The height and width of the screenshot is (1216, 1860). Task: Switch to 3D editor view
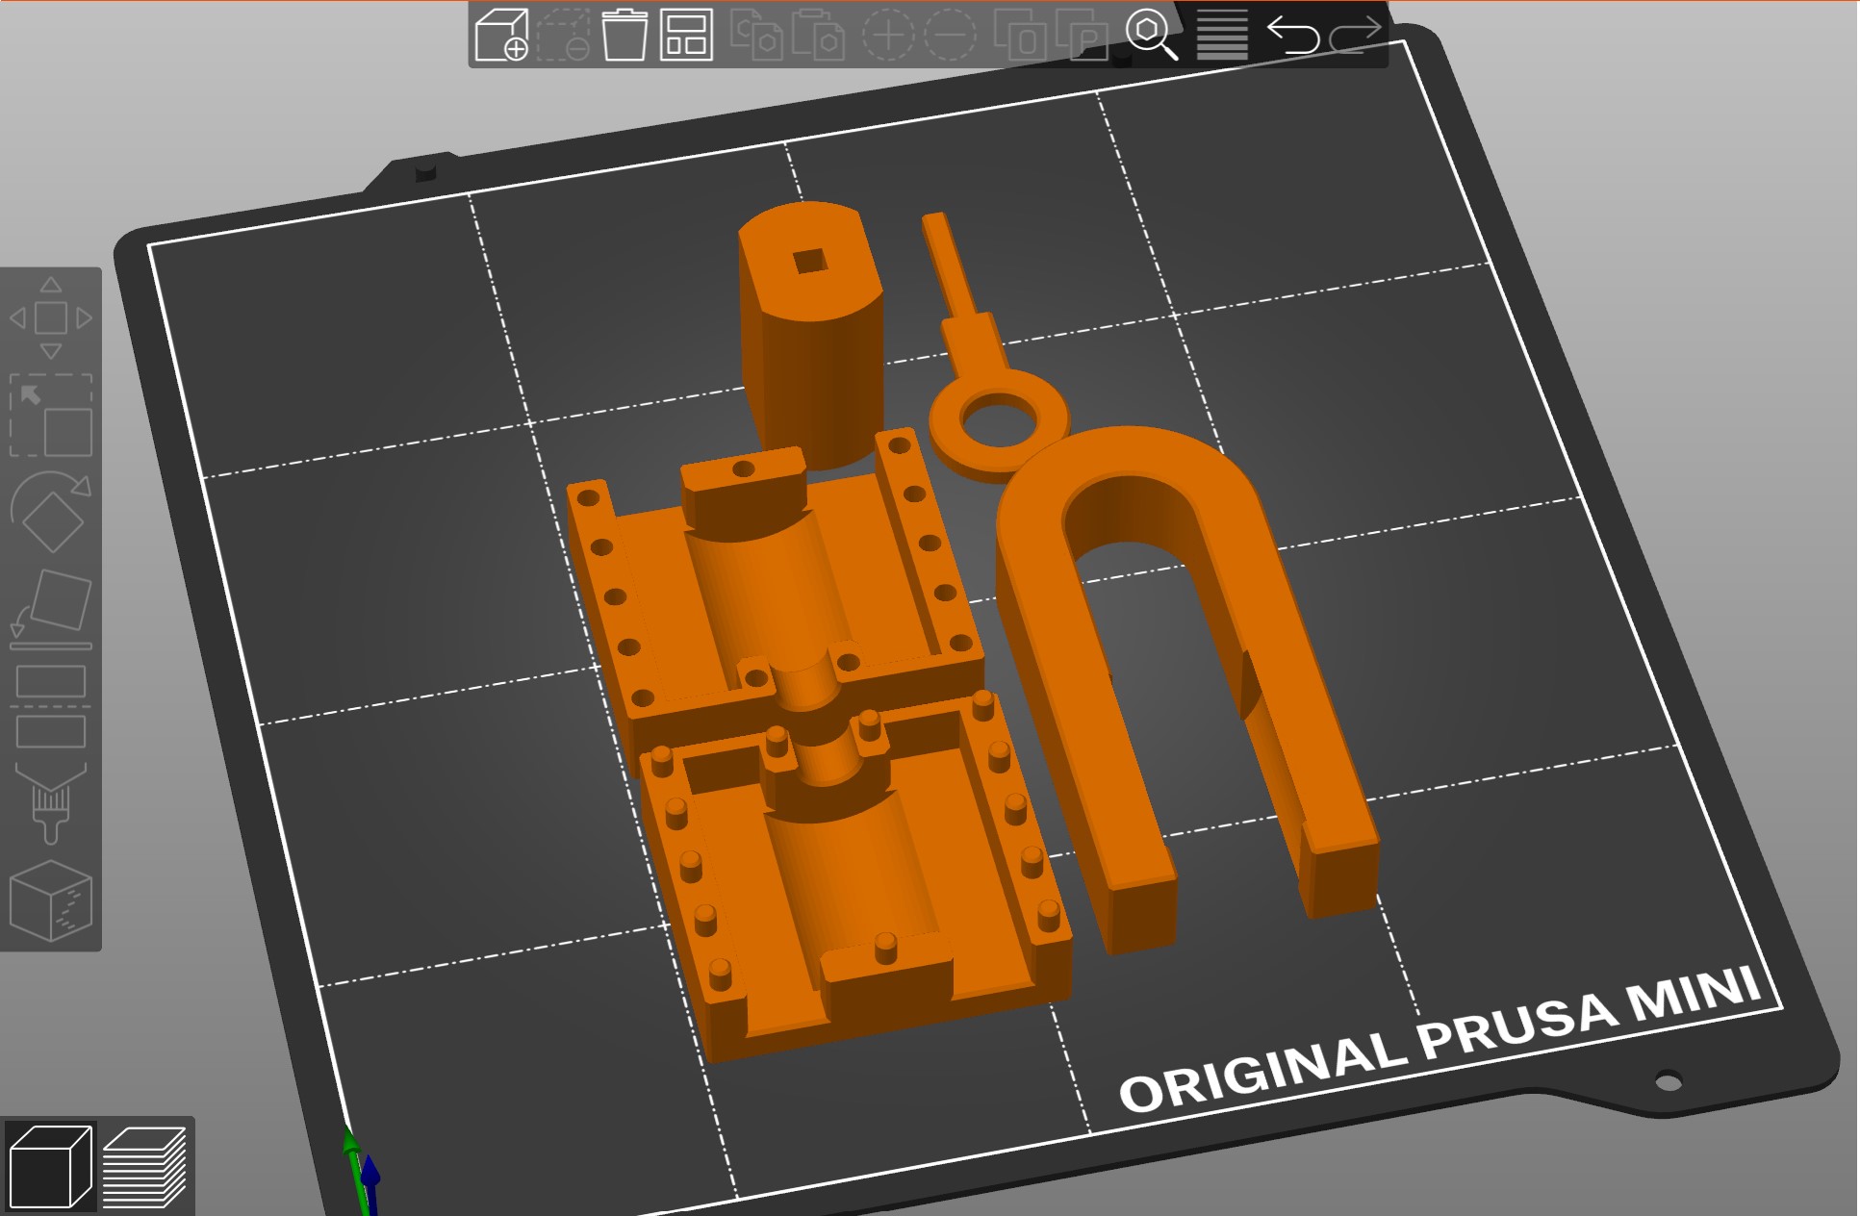49,1165
